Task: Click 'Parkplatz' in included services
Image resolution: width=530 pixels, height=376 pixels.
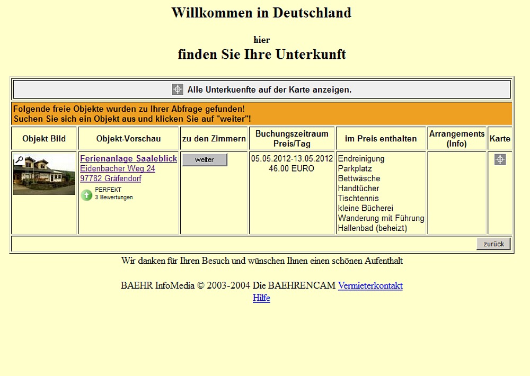Action: click(x=355, y=168)
